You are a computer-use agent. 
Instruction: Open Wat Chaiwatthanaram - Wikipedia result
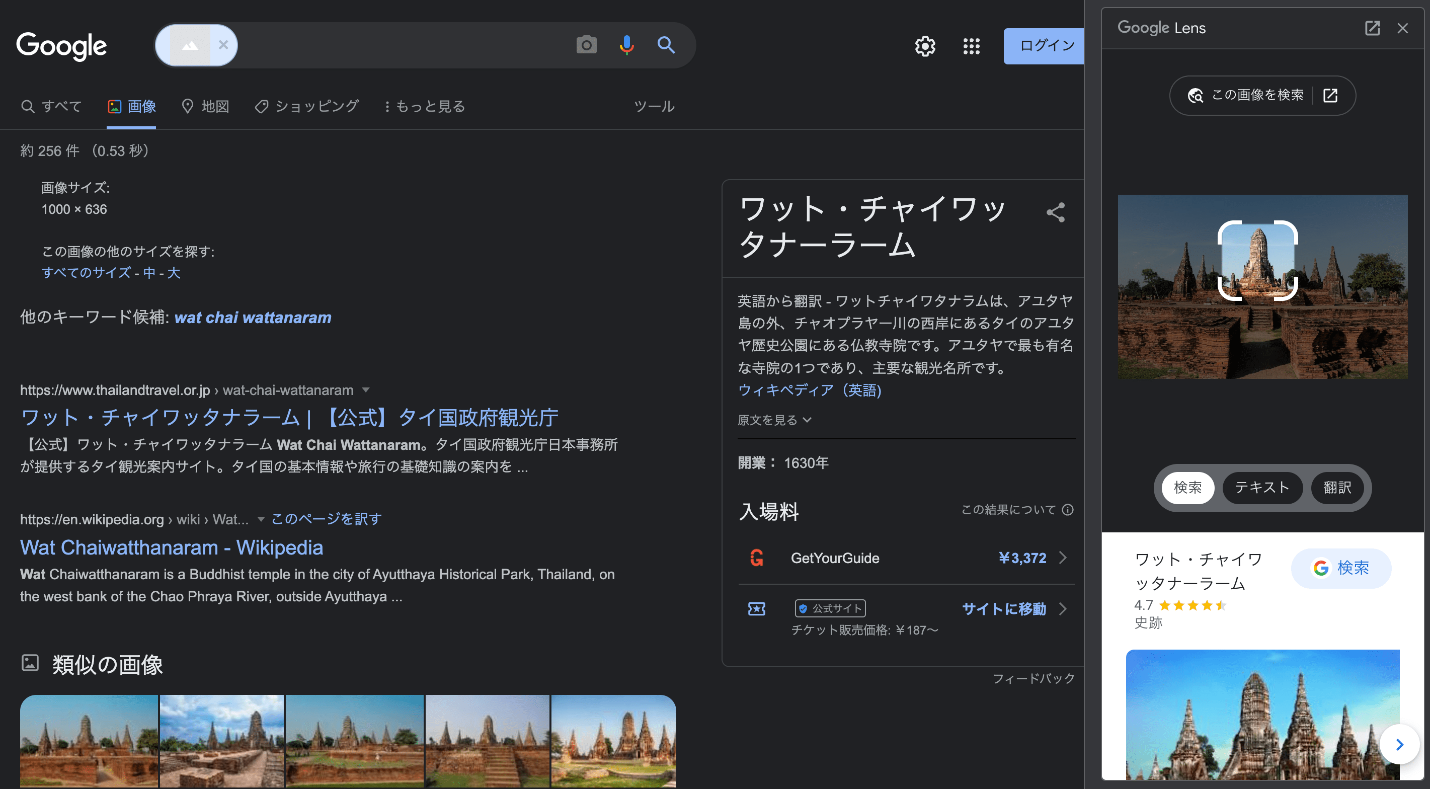pos(172,547)
